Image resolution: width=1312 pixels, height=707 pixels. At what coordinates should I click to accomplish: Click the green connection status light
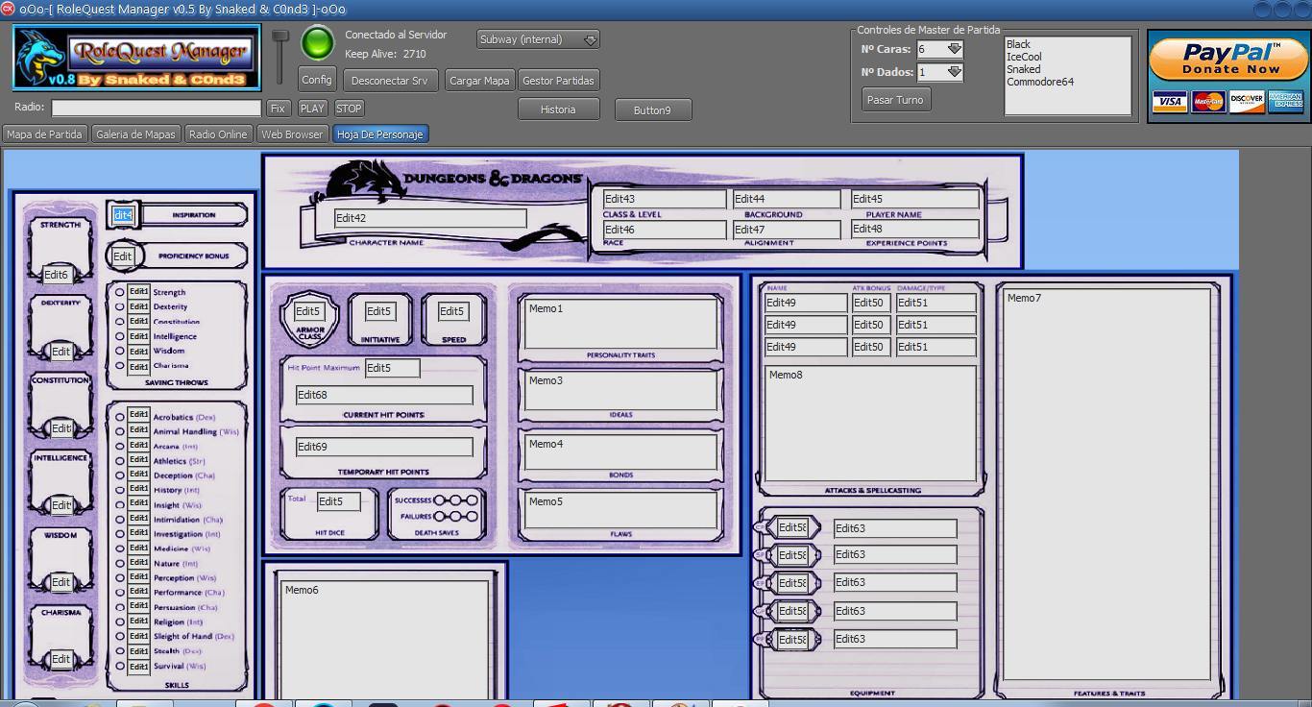pos(317,43)
